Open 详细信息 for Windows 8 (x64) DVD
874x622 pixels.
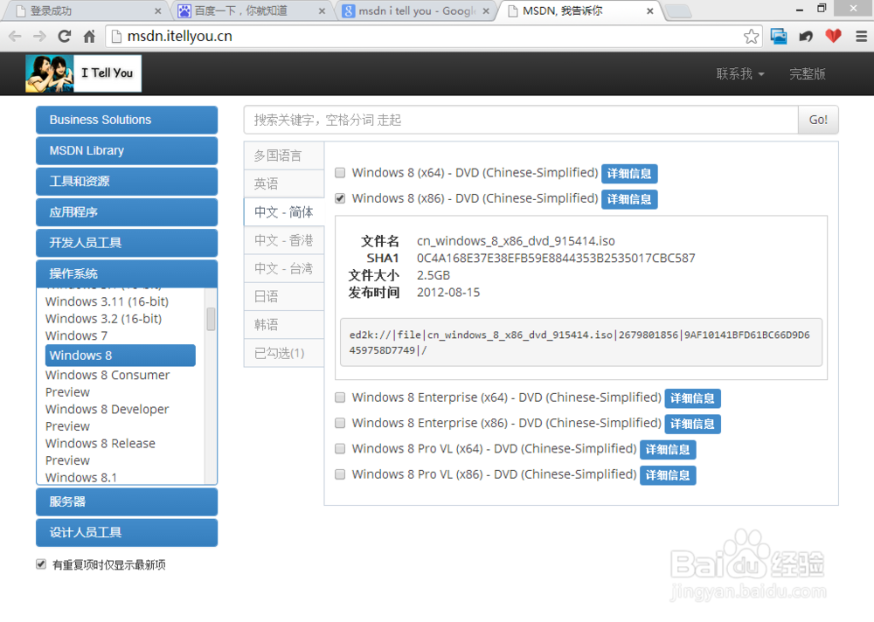click(x=629, y=174)
